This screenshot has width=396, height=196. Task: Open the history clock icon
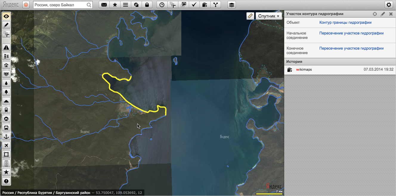pyautogui.click(x=162, y=5)
